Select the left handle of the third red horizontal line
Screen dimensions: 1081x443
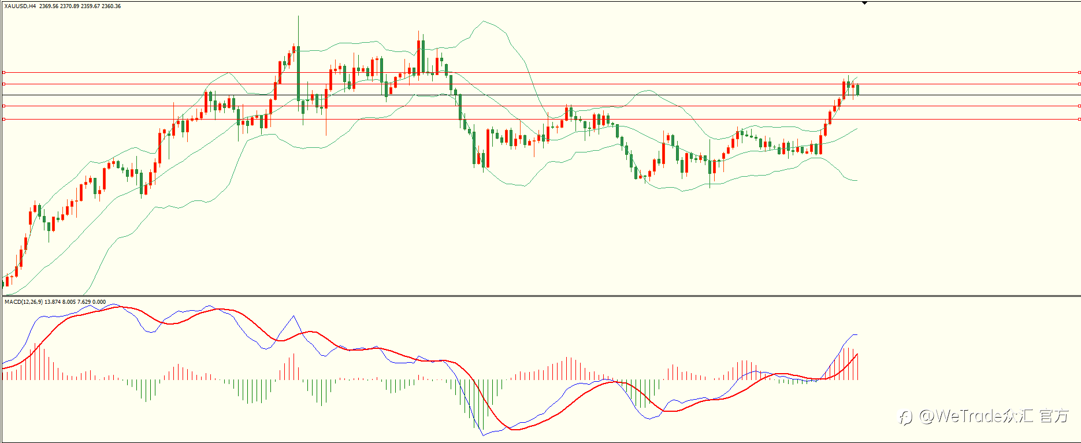(x=3, y=106)
